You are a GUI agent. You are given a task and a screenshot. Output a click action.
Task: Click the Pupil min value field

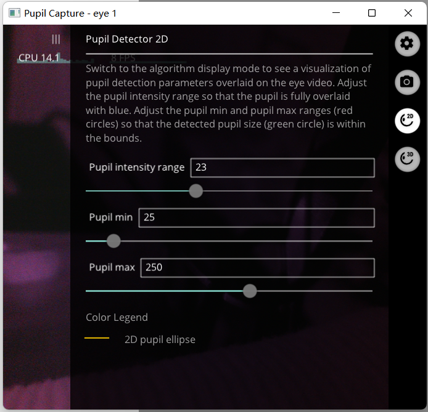coord(257,218)
